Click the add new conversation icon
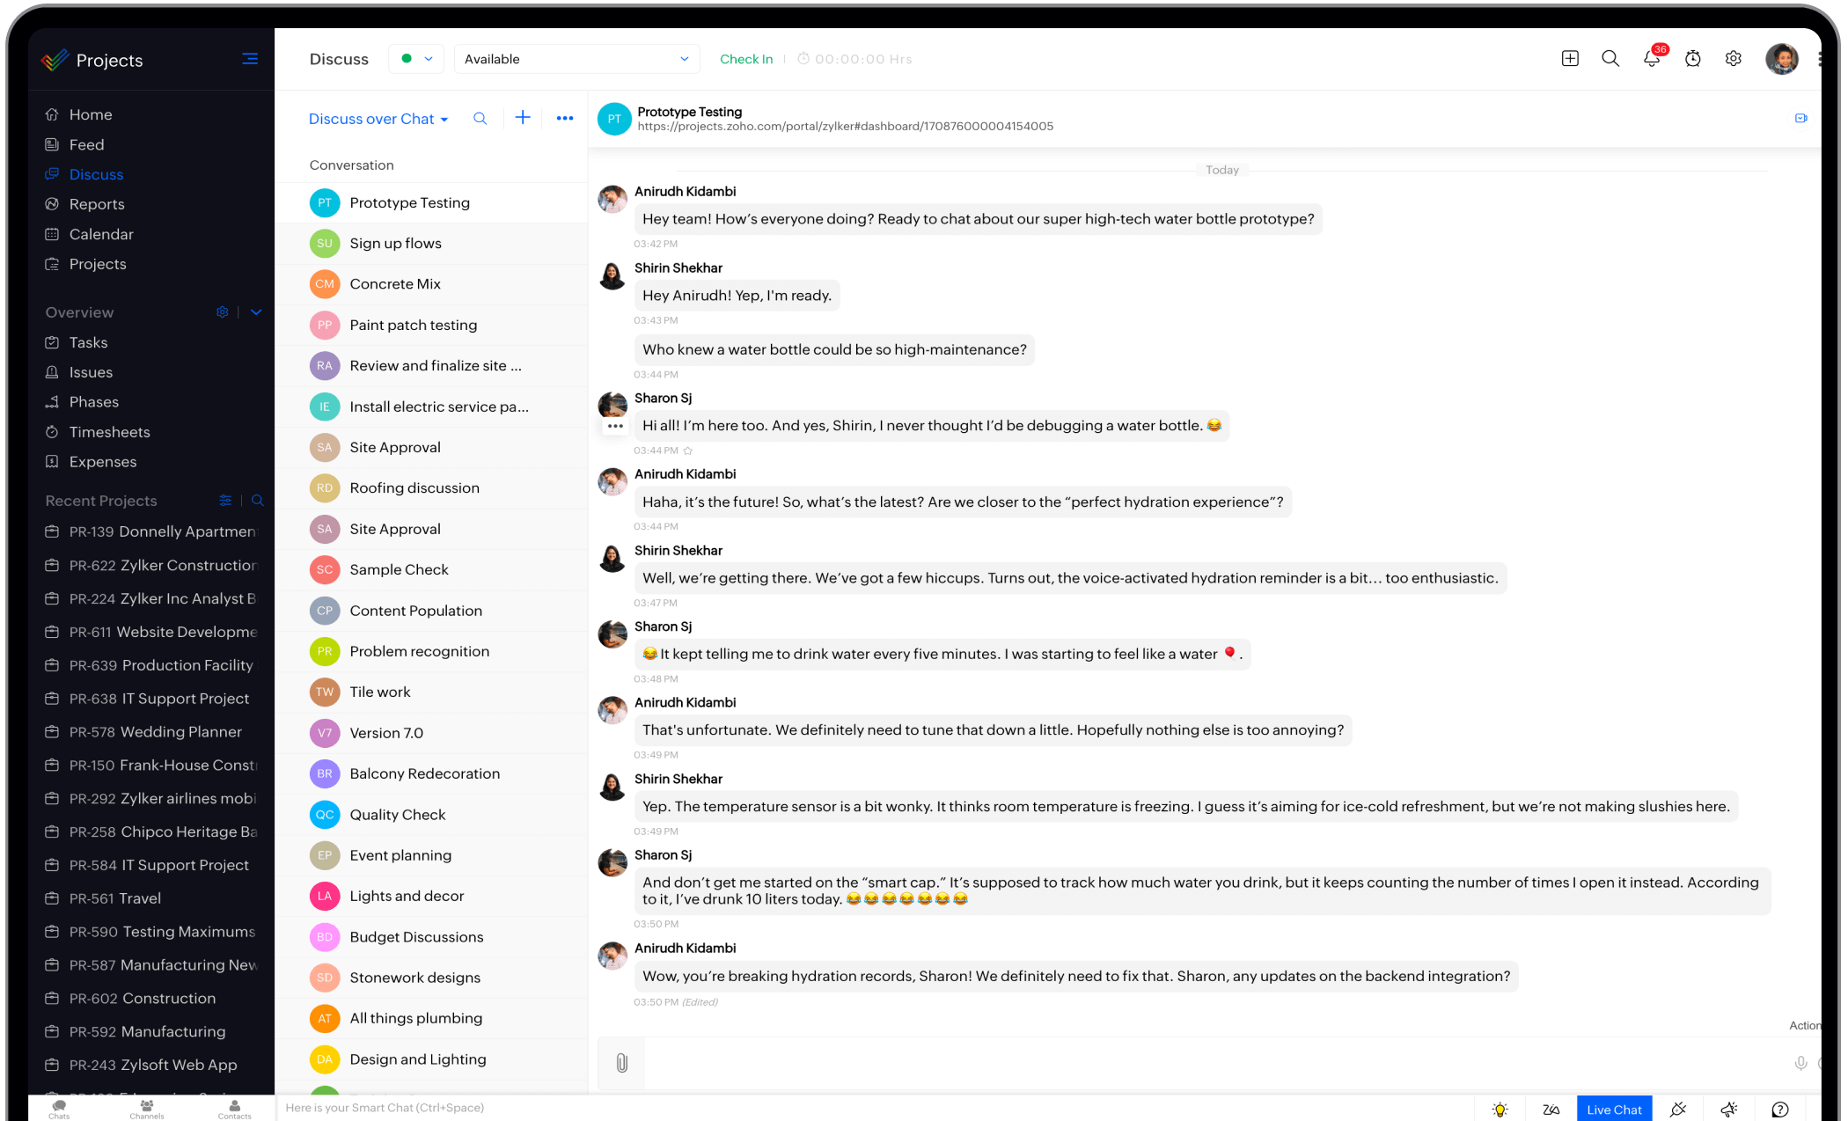 (x=523, y=118)
